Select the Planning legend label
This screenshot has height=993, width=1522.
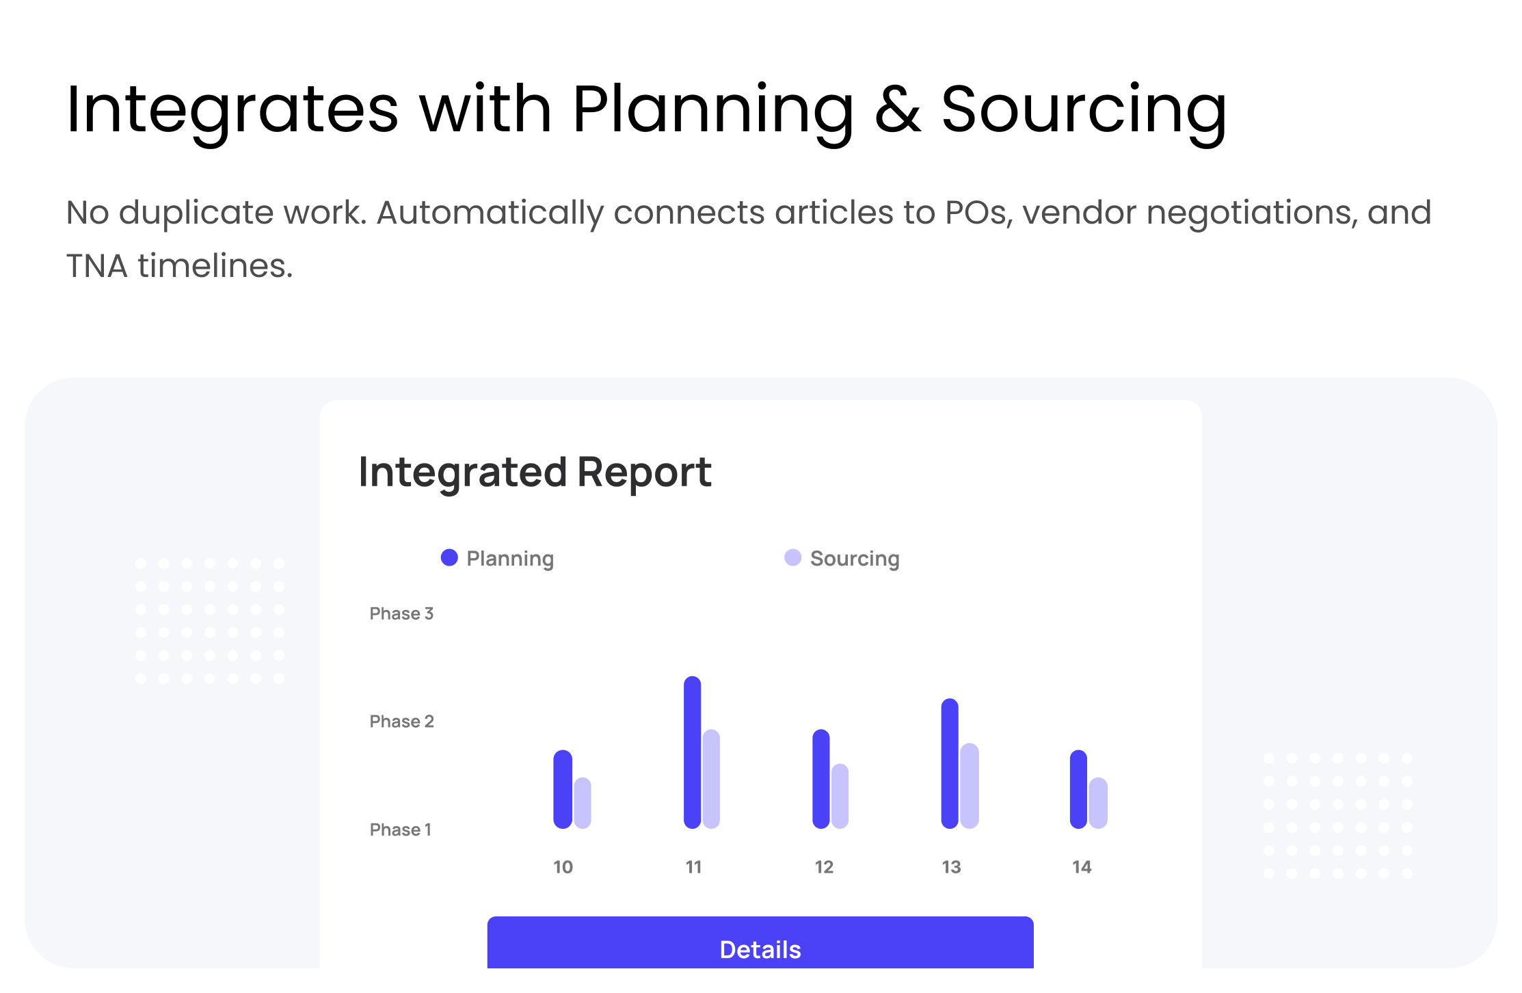click(x=510, y=559)
